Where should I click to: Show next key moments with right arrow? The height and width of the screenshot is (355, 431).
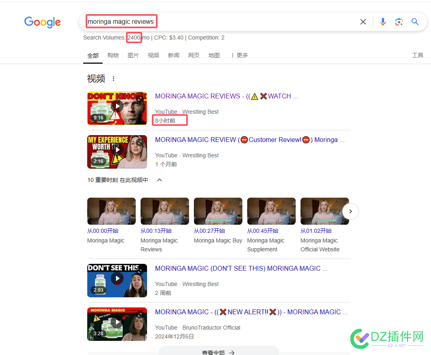[351, 211]
